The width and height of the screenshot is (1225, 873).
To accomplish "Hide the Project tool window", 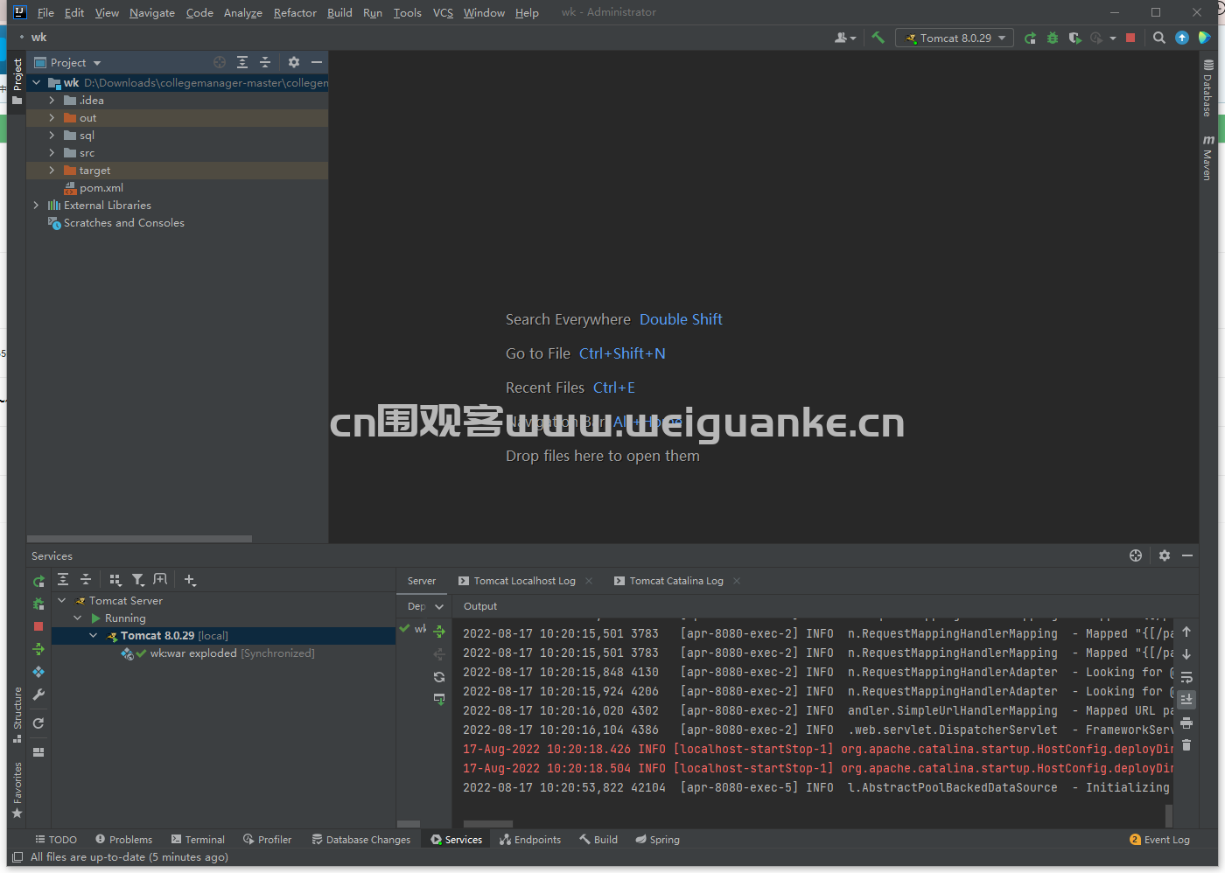I will (x=317, y=62).
